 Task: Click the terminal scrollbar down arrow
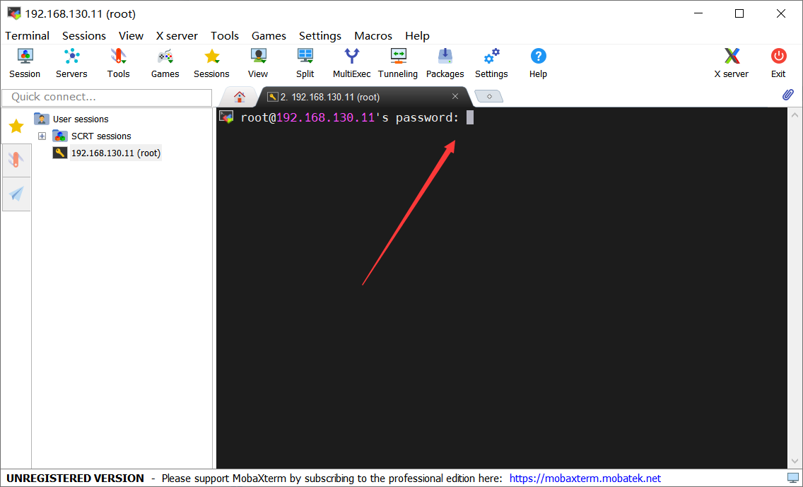pos(795,461)
